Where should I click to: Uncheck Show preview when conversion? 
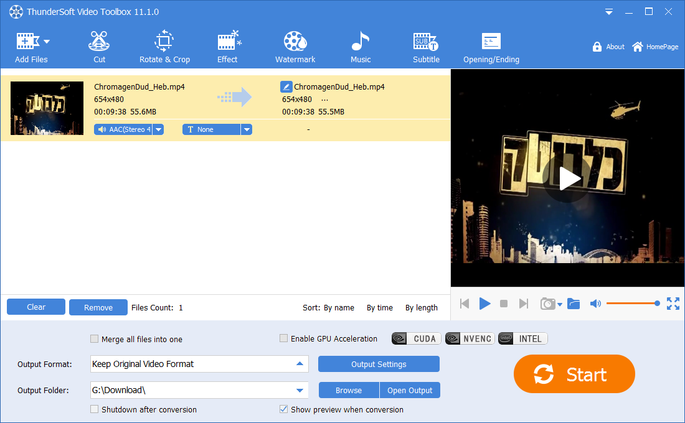point(284,409)
